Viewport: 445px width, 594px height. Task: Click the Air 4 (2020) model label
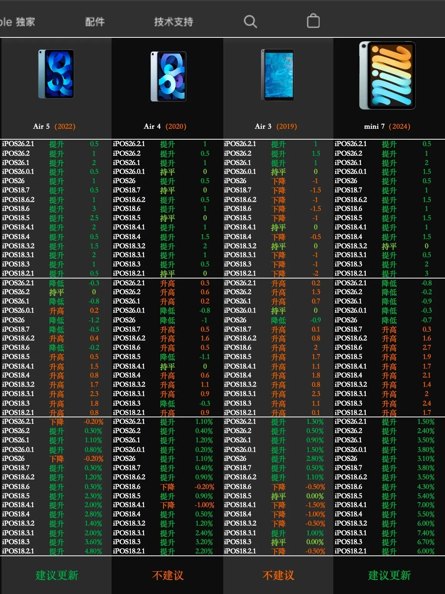(x=165, y=127)
